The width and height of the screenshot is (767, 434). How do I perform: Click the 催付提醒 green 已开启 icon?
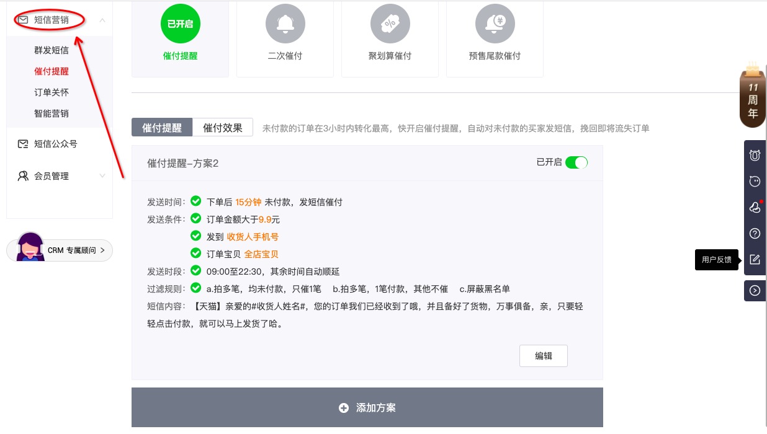[x=180, y=24]
